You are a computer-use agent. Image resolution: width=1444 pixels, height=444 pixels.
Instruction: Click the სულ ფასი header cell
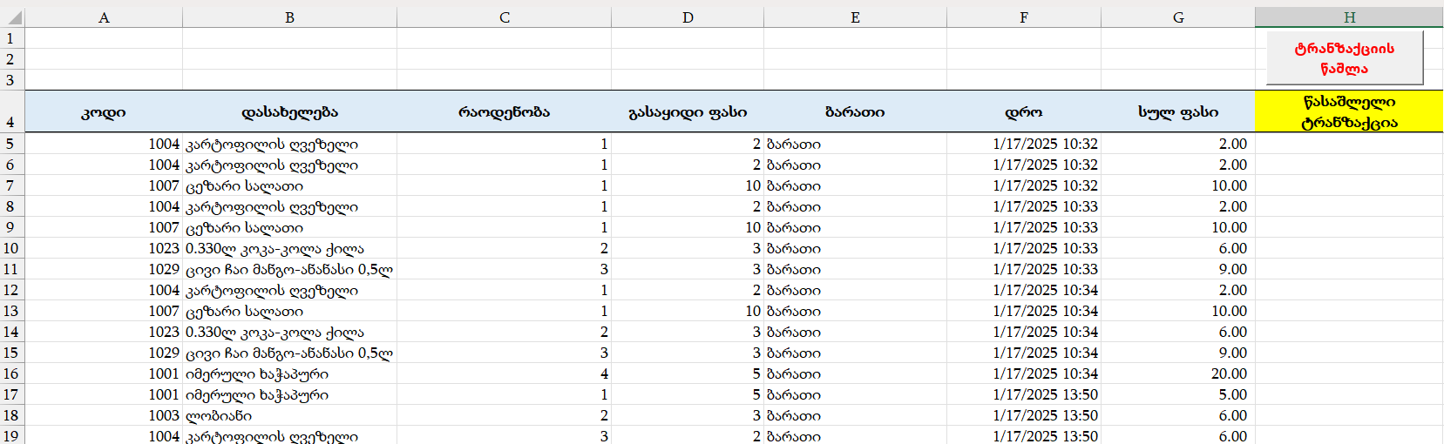point(1177,112)
